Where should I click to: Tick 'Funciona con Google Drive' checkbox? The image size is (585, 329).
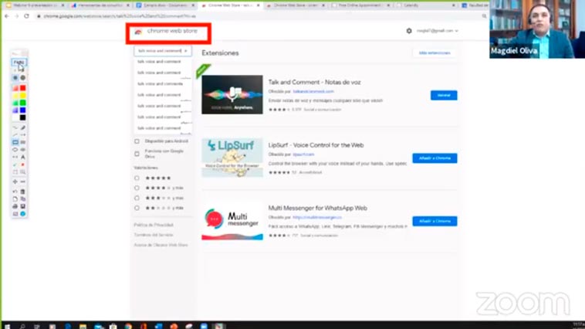pyautogui.click(x=137, y=154)
